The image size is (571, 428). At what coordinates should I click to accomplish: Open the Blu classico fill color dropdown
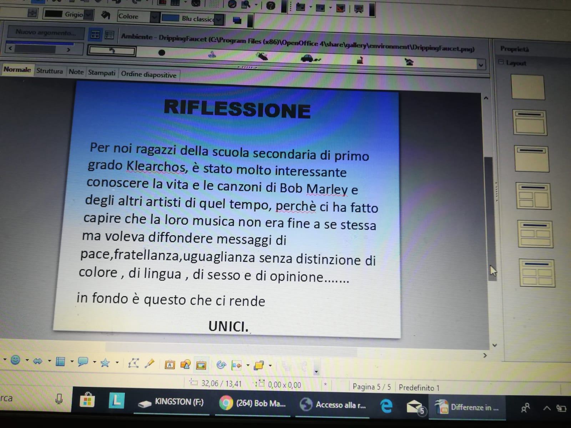tap(219, 19)
